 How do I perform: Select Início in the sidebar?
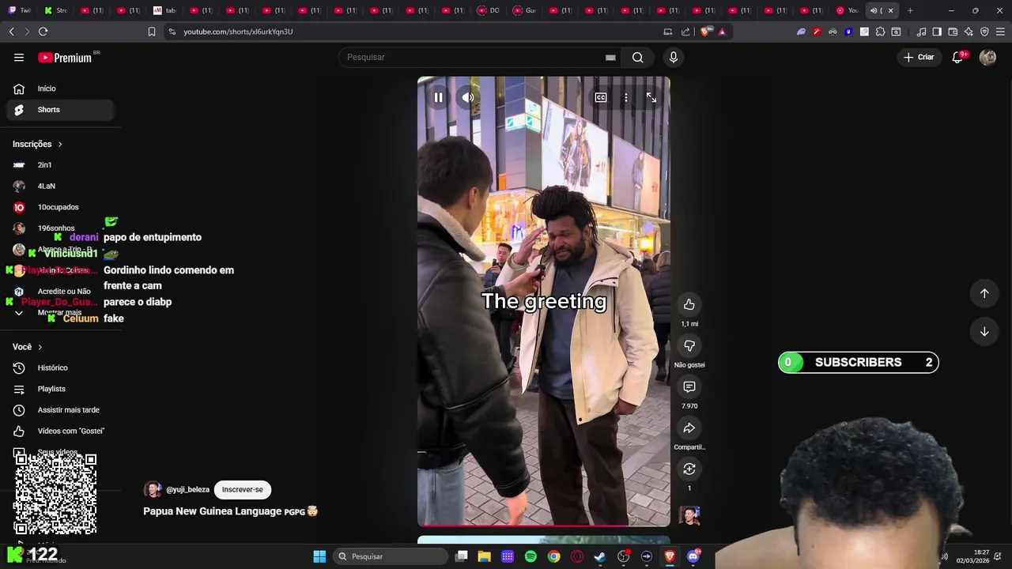59,89
